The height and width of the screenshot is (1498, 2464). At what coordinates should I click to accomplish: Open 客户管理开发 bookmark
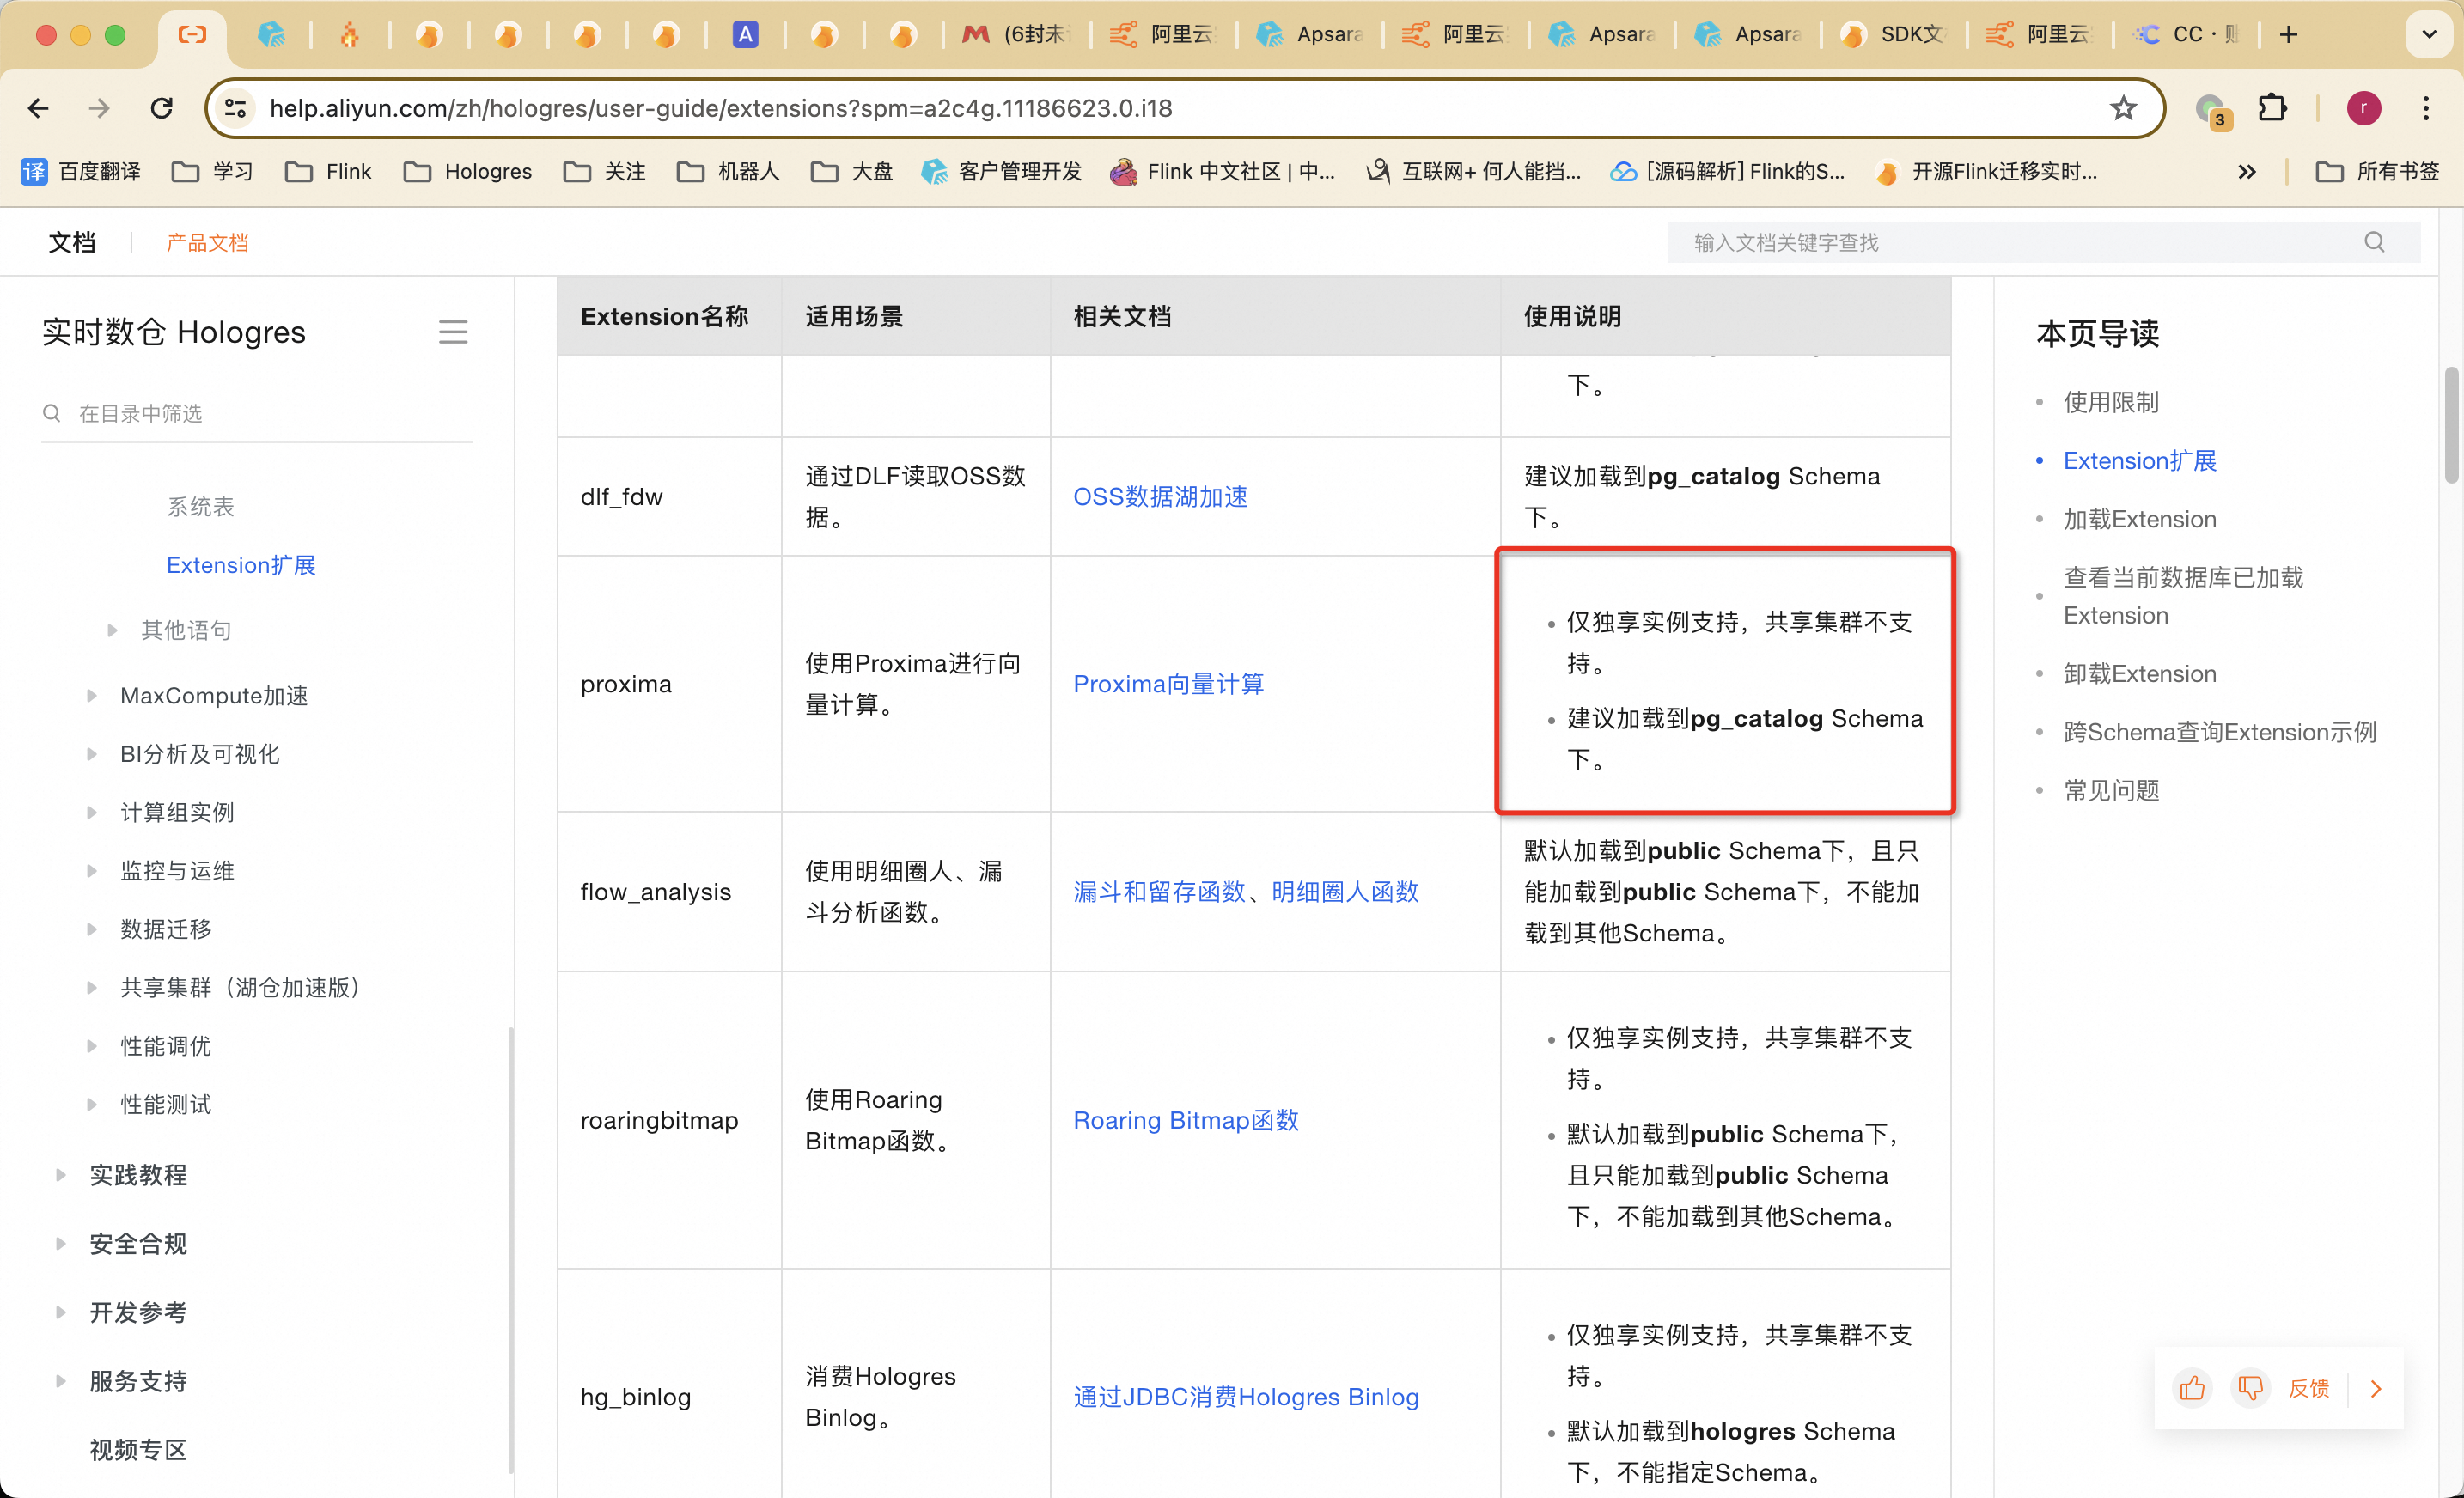(1001, 172)
